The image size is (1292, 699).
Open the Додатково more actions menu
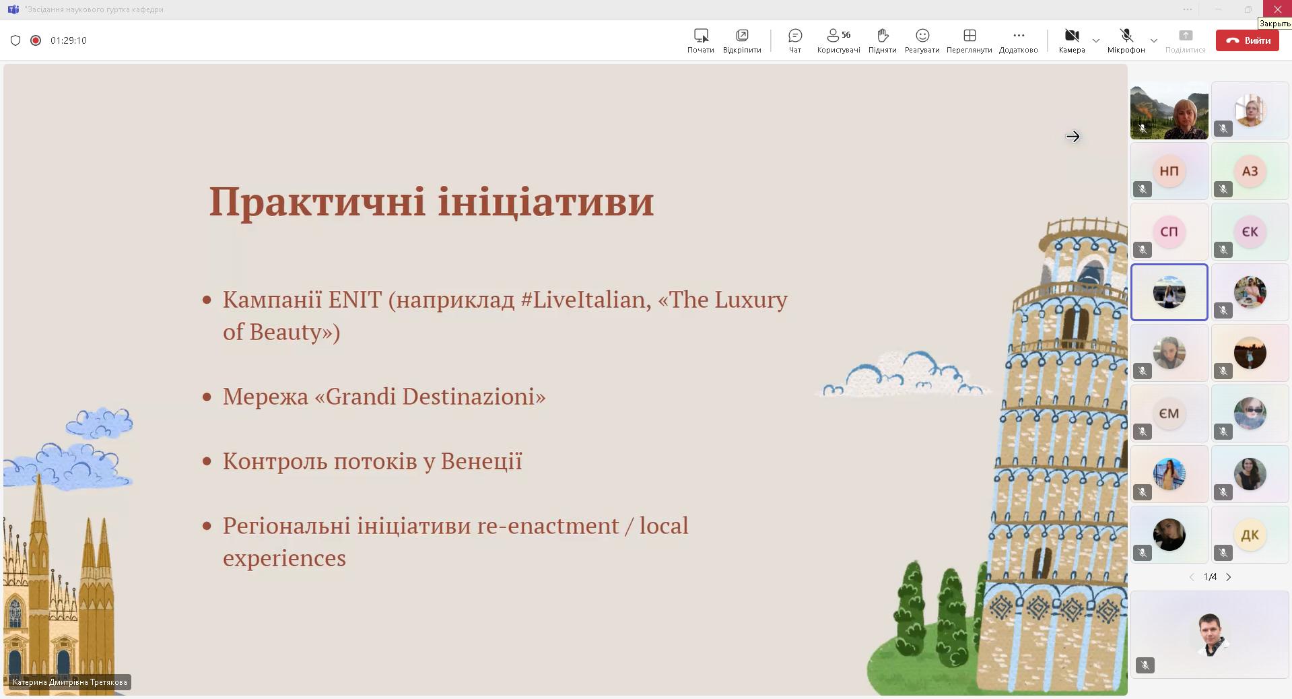point(1018,40)
